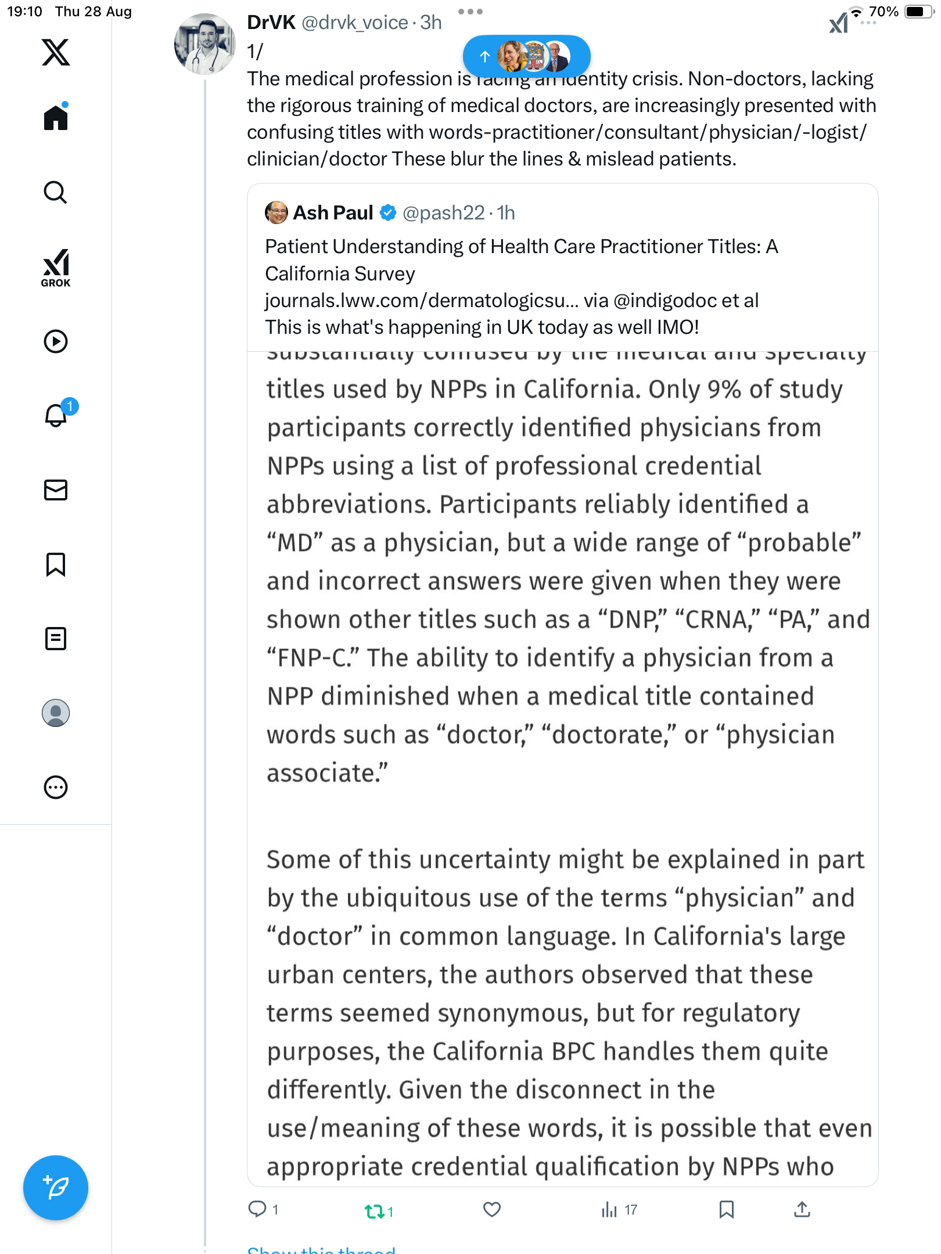Toggle repost on DrVK's post
This screenshot has height=1254, width=941.
pos(375,1211)
